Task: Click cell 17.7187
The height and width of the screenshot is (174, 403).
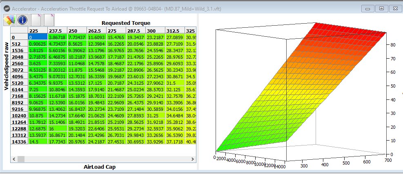Action: [116, 57]
